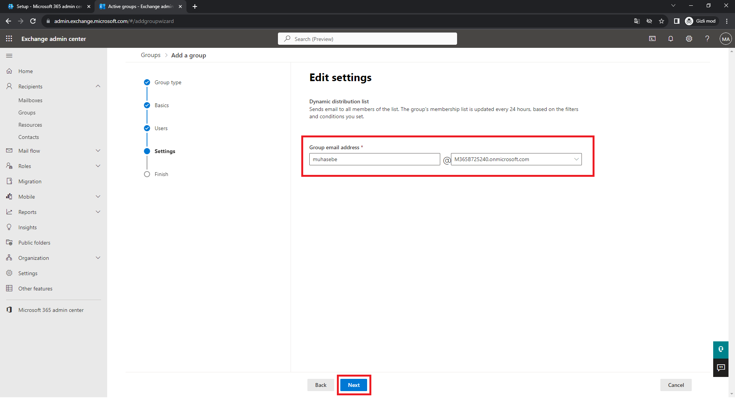
Task: Select the Group type wizard step
Action: [168, 82]
